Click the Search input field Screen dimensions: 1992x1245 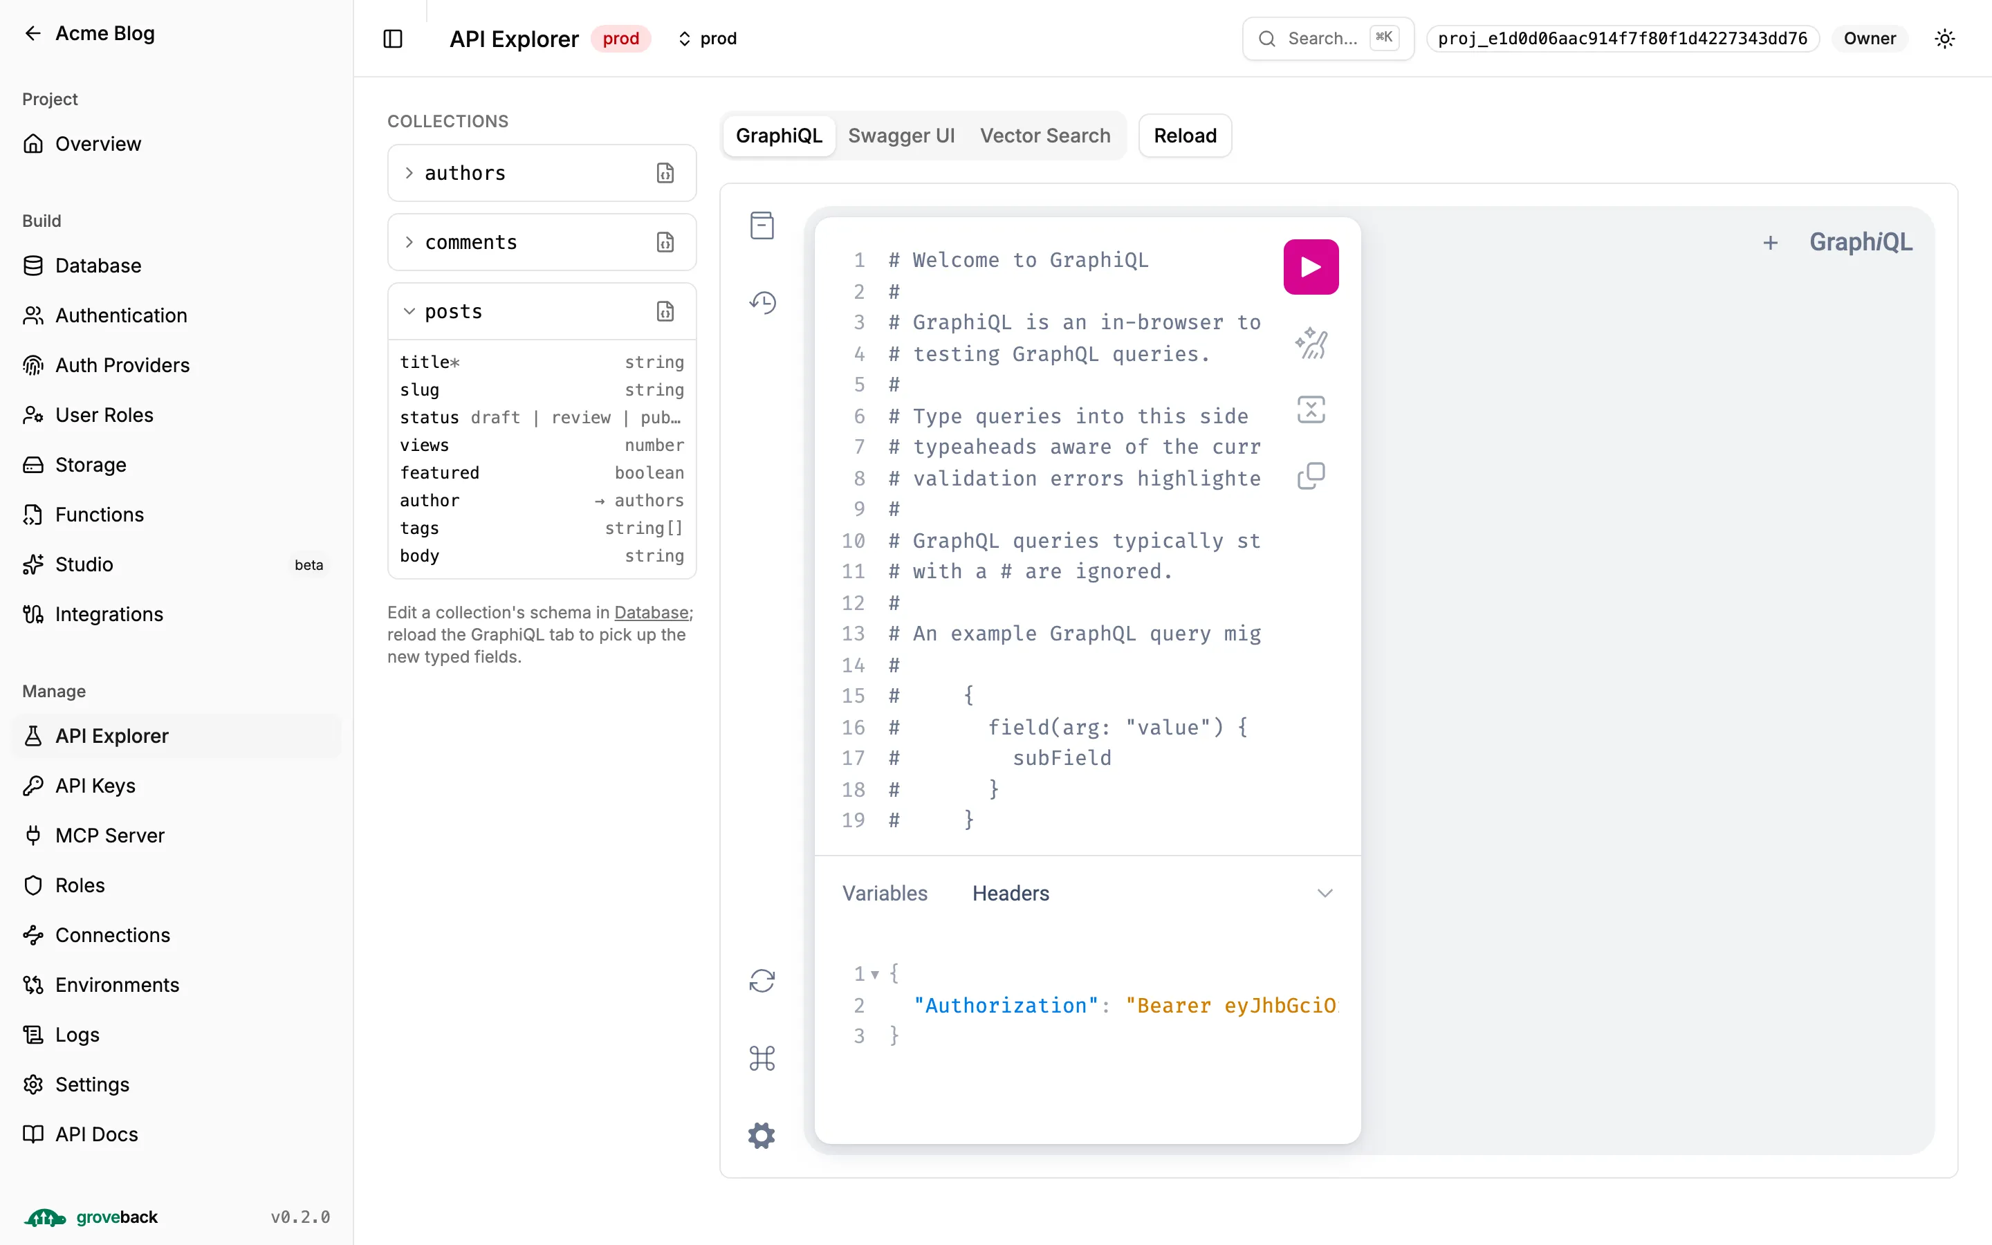coord(1328,39)
